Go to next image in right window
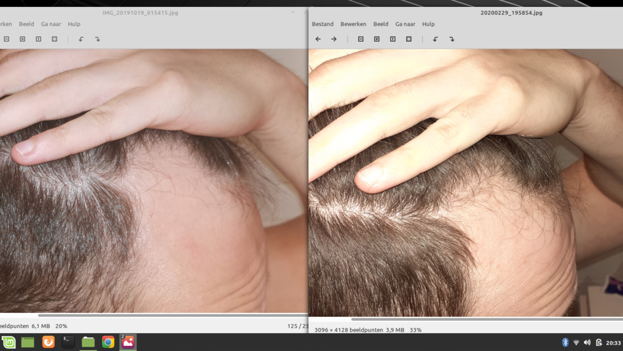 [x=334, y=39]
